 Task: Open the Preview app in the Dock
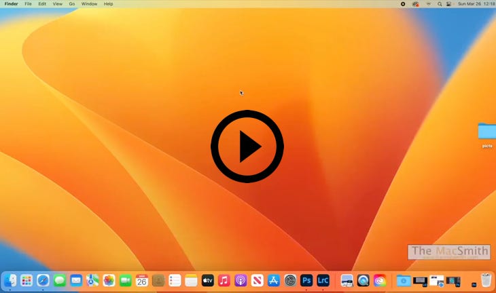347,280
